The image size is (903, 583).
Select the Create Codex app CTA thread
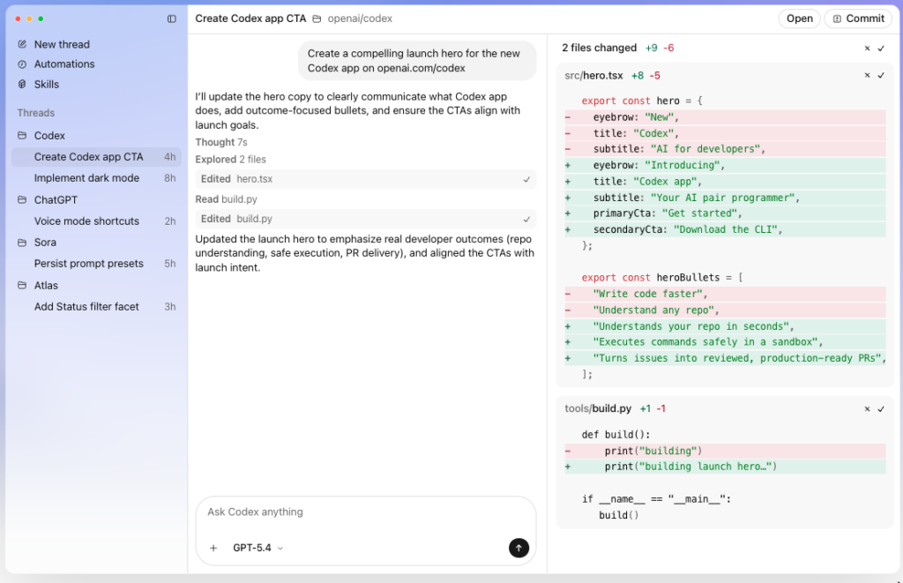[x=97, y=157]
